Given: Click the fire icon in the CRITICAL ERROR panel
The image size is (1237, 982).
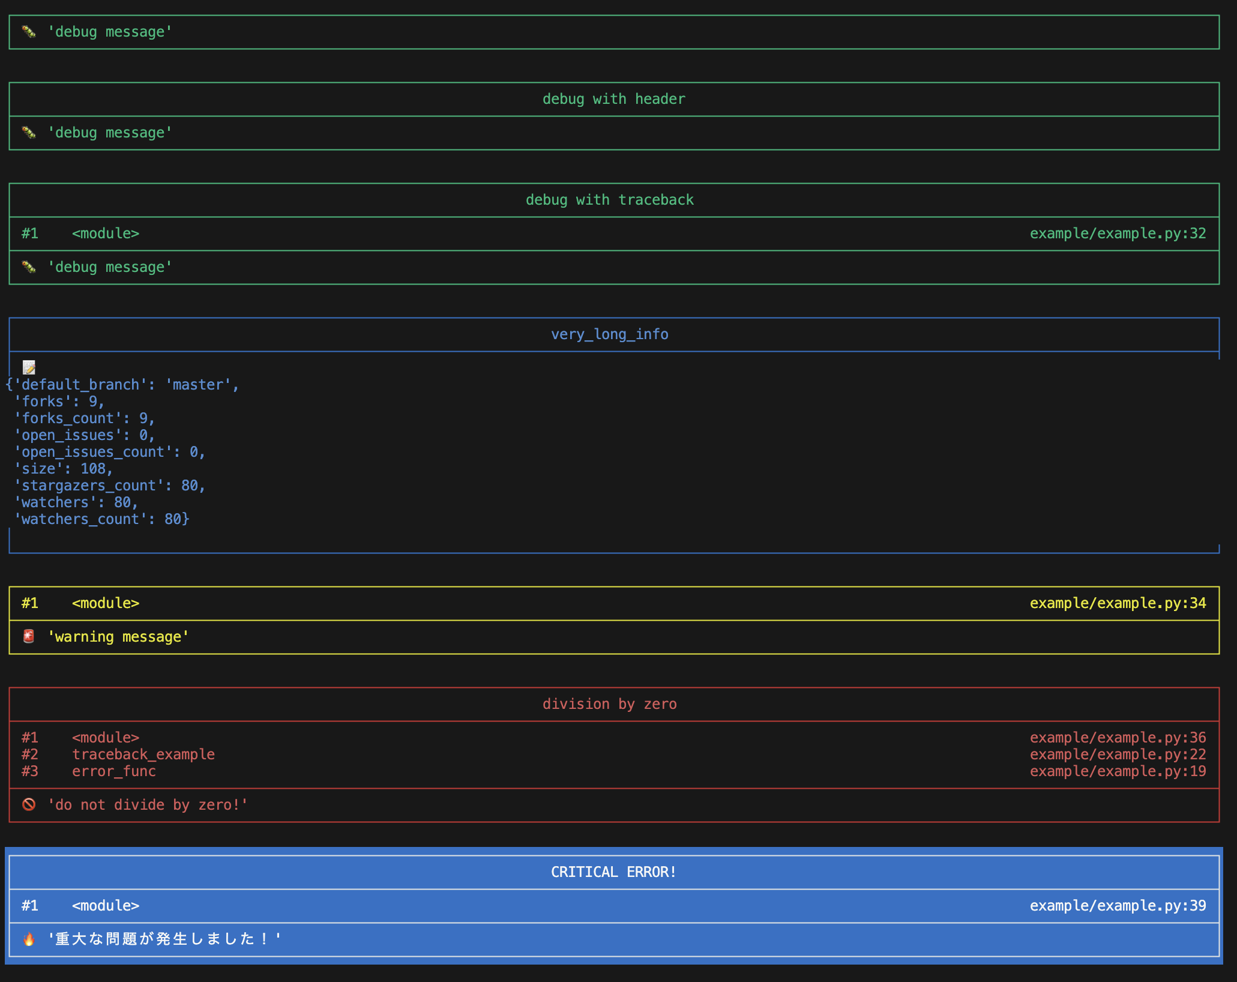Looking at the screenshot, I should 30,938.
